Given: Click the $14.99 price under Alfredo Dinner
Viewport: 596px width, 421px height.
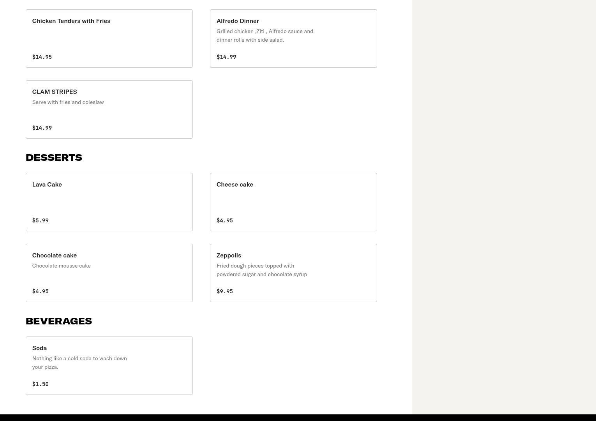Looking at the screenshot, I should (226, 57).
